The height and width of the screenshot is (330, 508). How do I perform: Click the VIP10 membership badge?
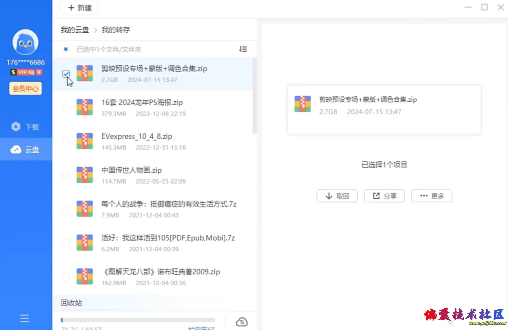[26, 72]
